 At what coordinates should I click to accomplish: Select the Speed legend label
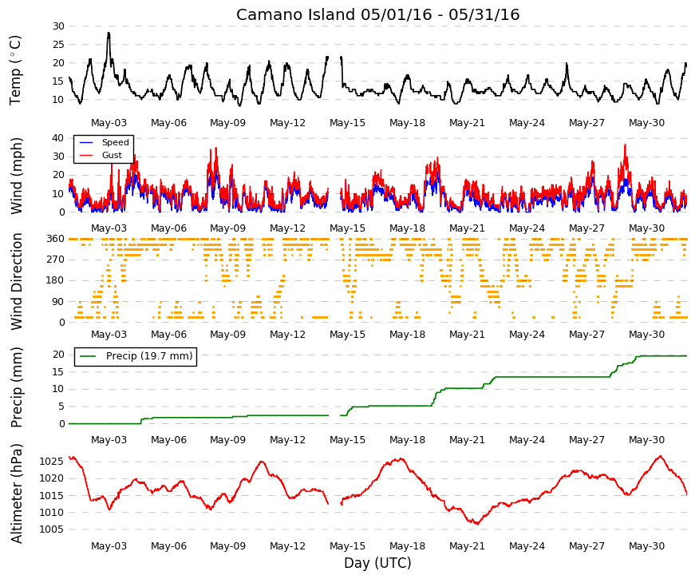point(115,142)
